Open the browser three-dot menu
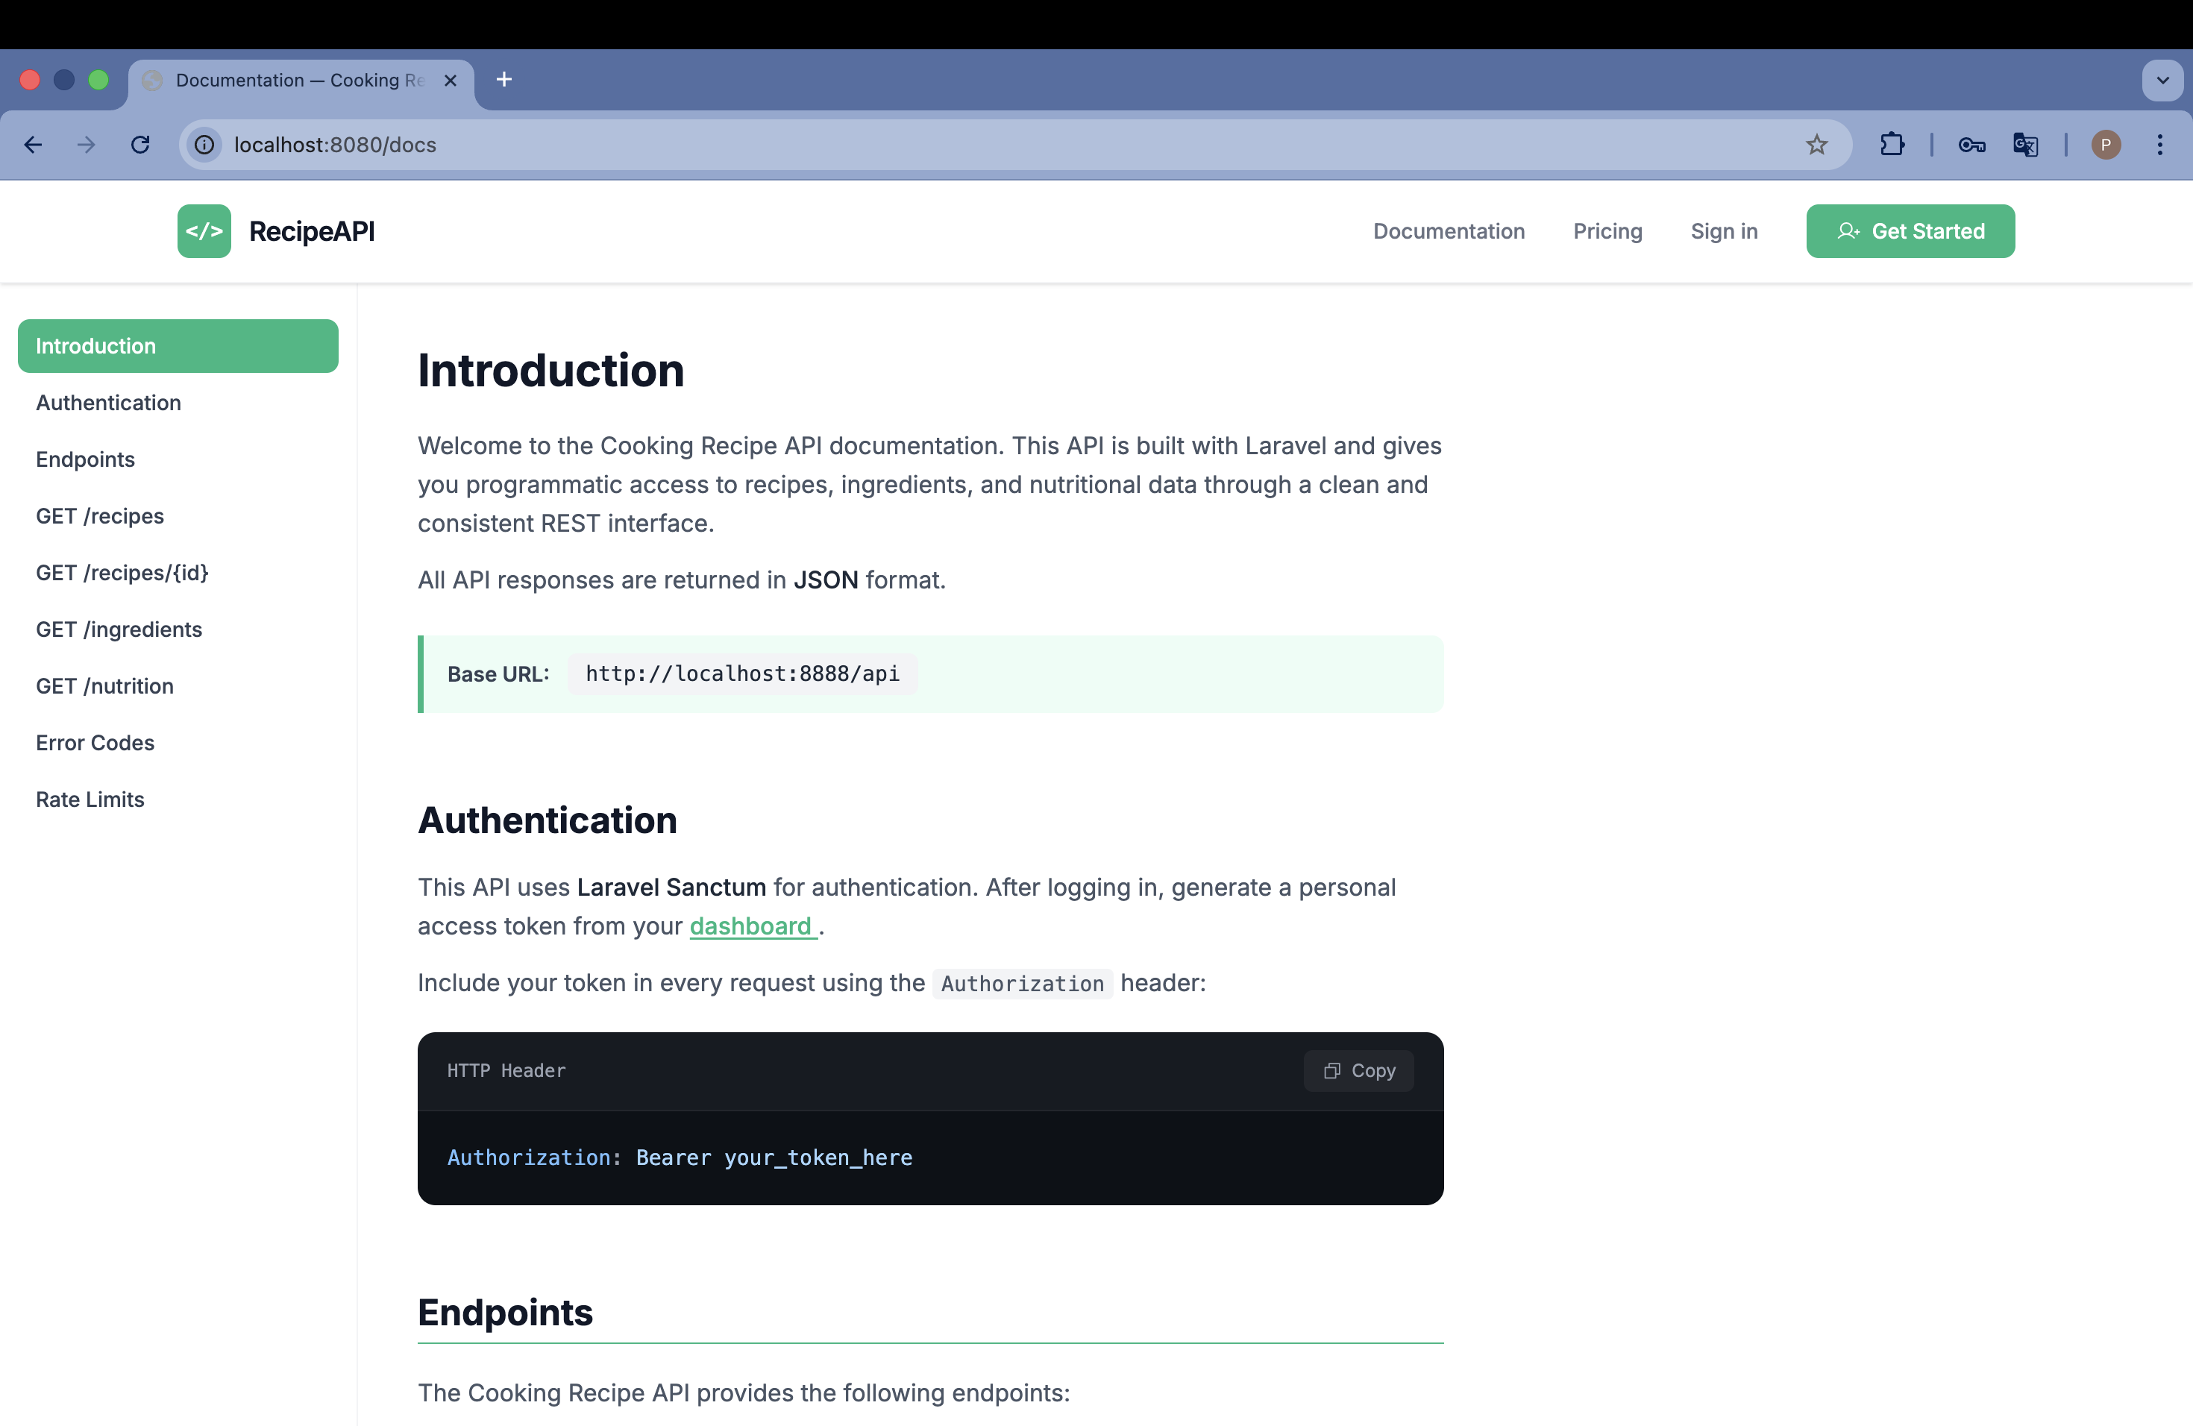2193x1426 pixels. 2161,145
